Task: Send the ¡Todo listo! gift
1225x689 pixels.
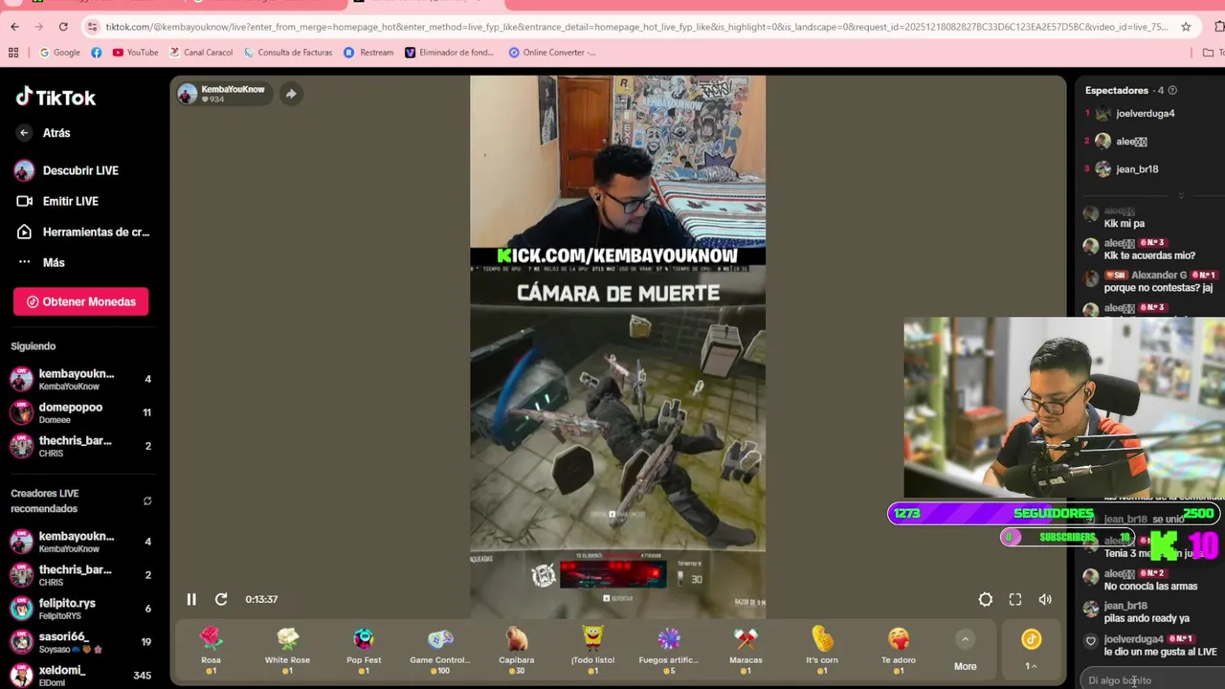Action: click(x=593, y=651)
